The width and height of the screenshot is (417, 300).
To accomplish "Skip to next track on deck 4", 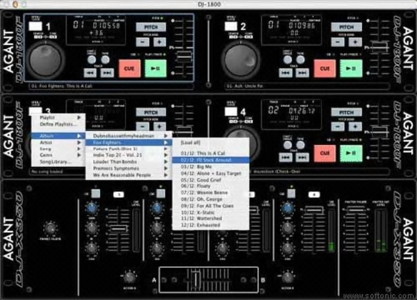I will (x=303, y=157).
